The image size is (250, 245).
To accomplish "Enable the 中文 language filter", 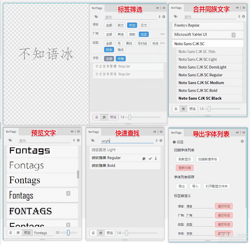I will [132, 25].
